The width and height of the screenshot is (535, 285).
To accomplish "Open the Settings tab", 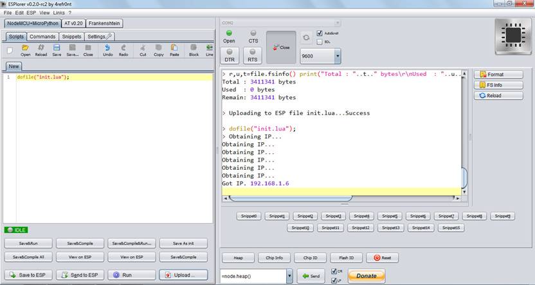I will tap(99, 37).
